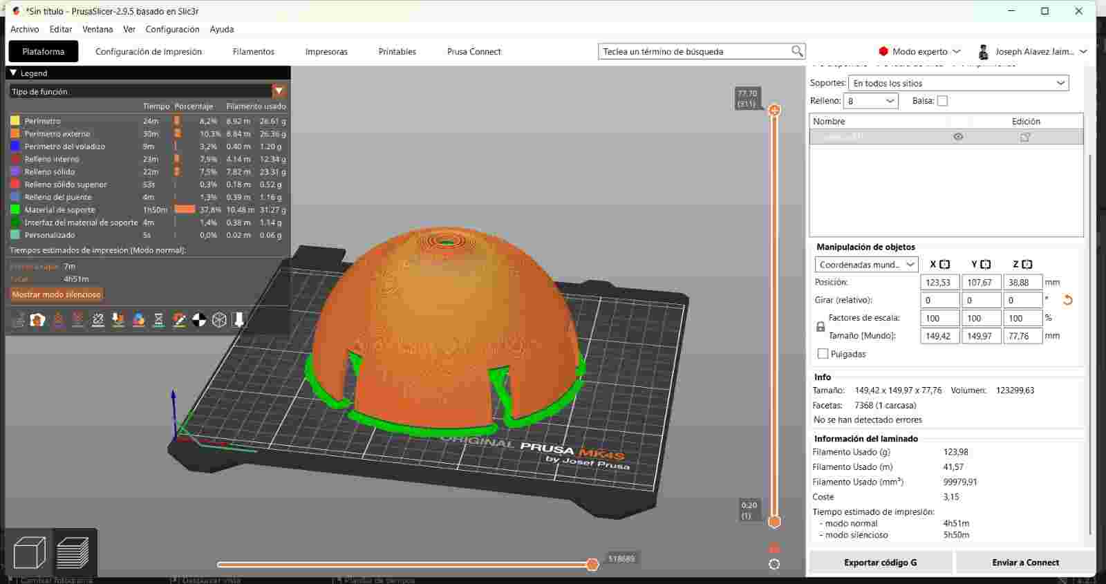Open the Editar menu

[61, 29]
